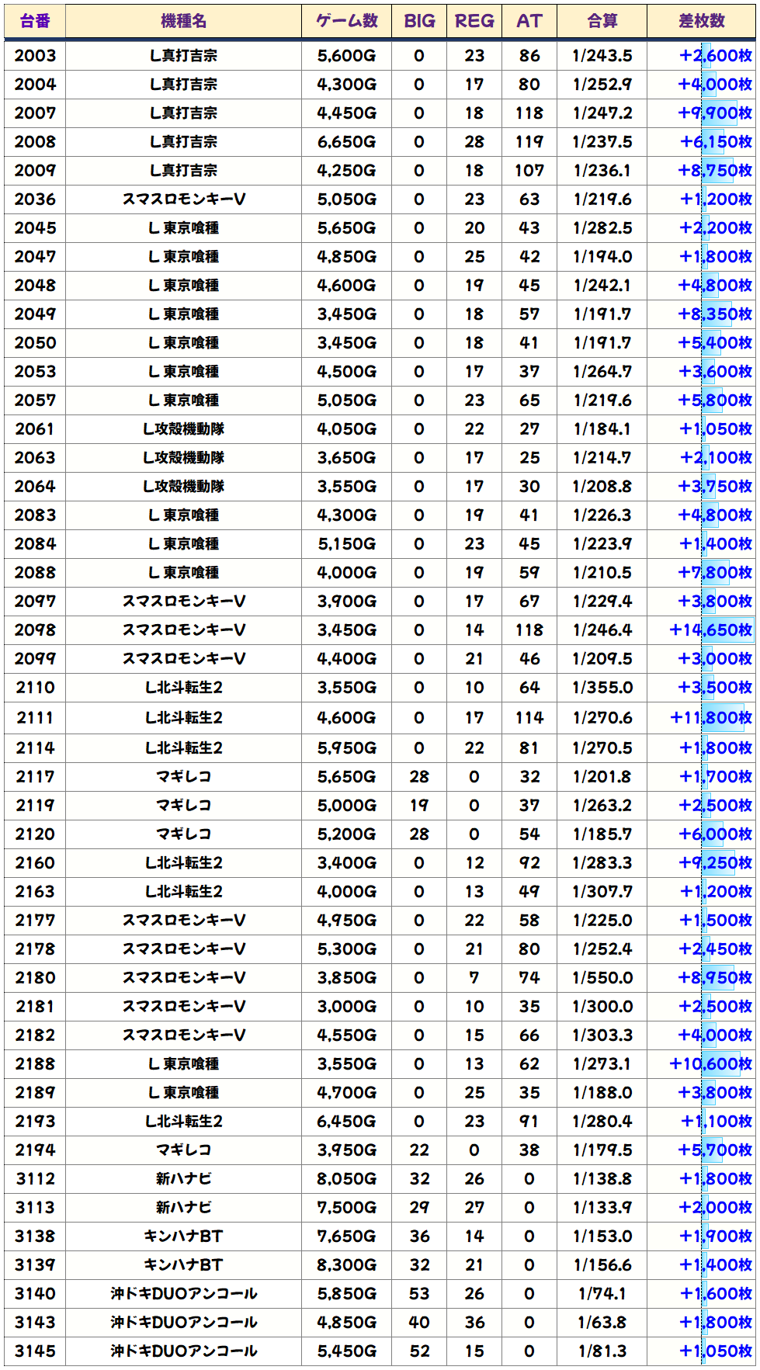Click +8,350枚 difference value

pos(715,314)
